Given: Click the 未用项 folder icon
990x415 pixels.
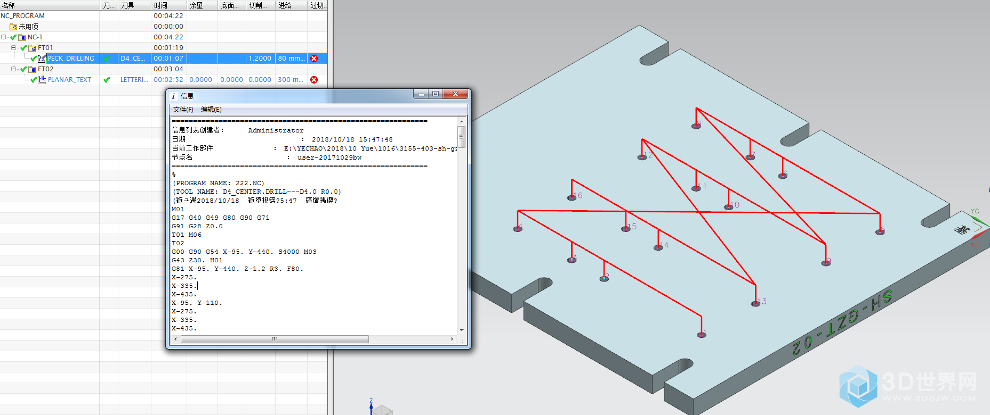Looking at the screenshot, I should [13, 27].
